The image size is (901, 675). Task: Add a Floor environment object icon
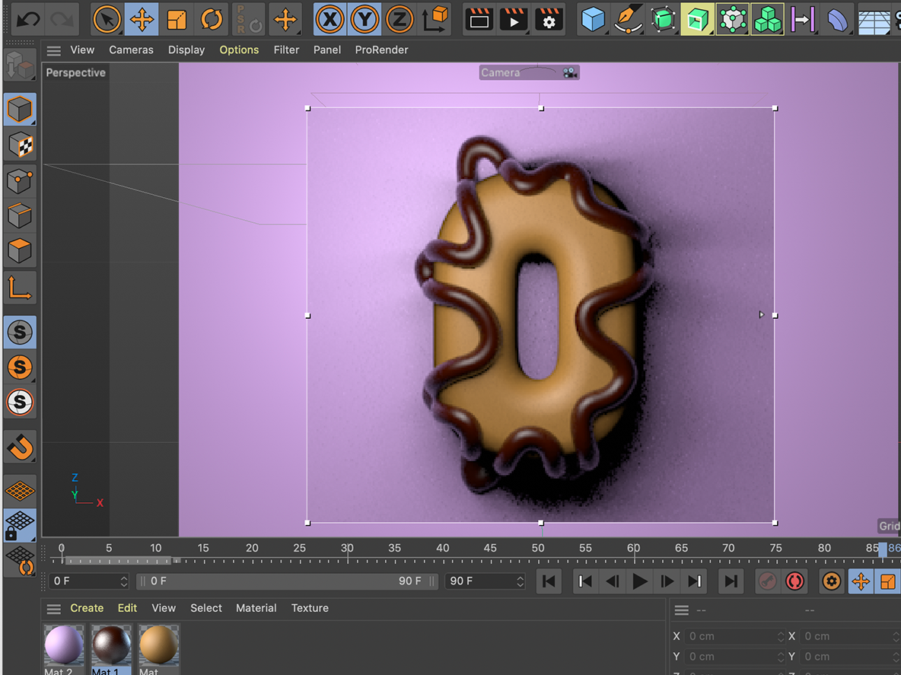click(874, 21)
